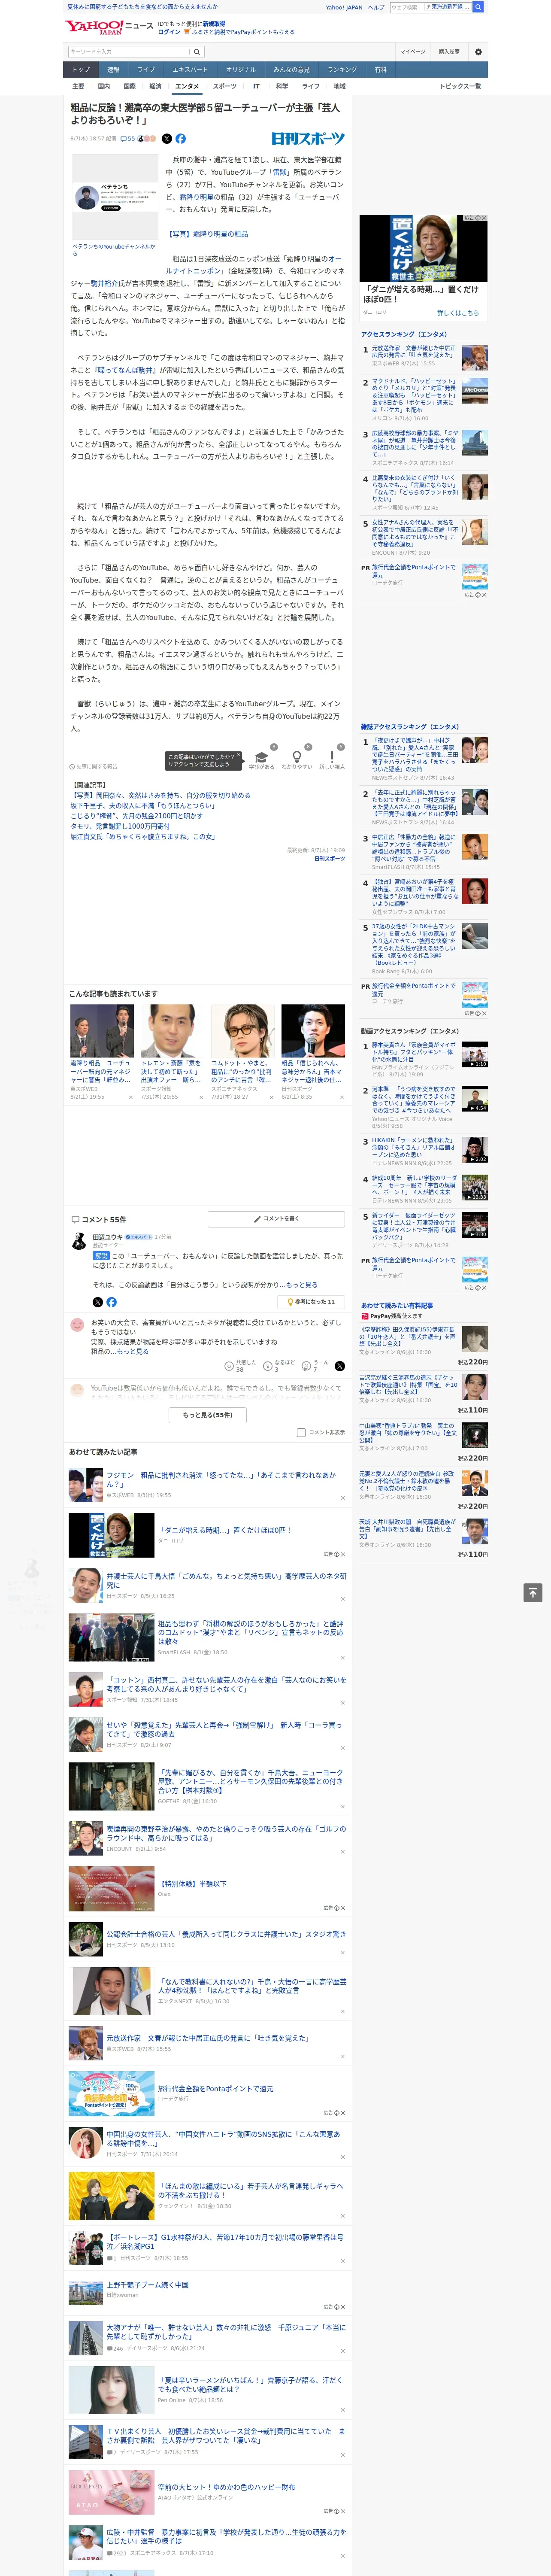The width and height of the screenshot is (551, 2576).
Task: Open settings gear icon in header
Action: 478,52
